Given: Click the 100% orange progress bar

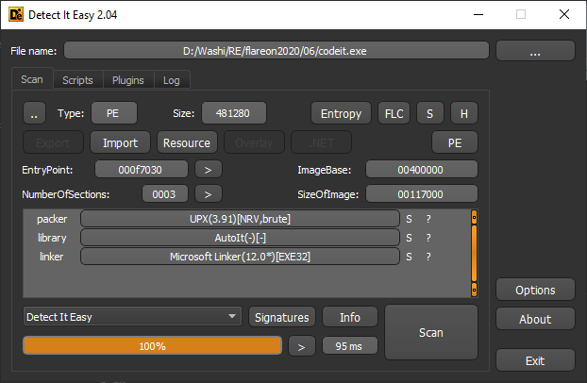Looking at the screenshot, I should click(x=152, y=345).
